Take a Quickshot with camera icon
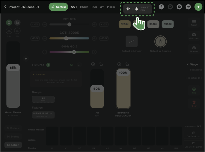Screen dimensions: 205x152 (x=194, y=36)
